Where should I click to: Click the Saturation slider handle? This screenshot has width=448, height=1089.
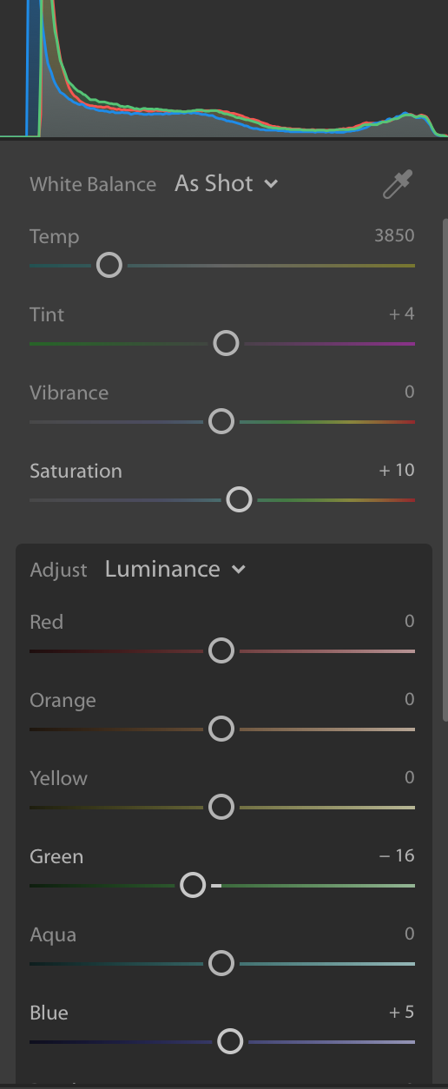(239, 499)
